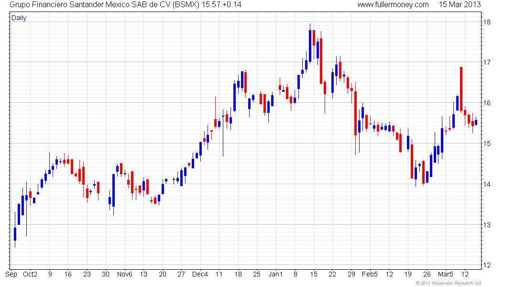Click the x-axis label '26'
Image resolution: width=526 pixels, height=287 pixels.
tap(427, 274)
